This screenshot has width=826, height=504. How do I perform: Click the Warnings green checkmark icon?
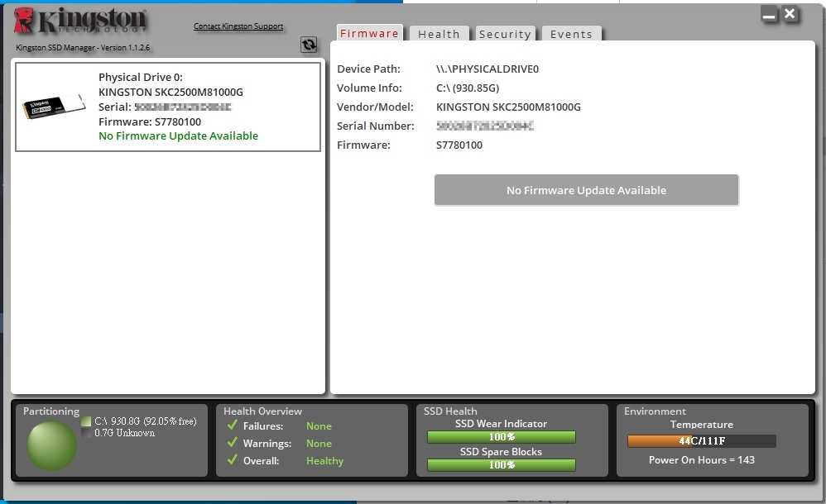(233, 443)
